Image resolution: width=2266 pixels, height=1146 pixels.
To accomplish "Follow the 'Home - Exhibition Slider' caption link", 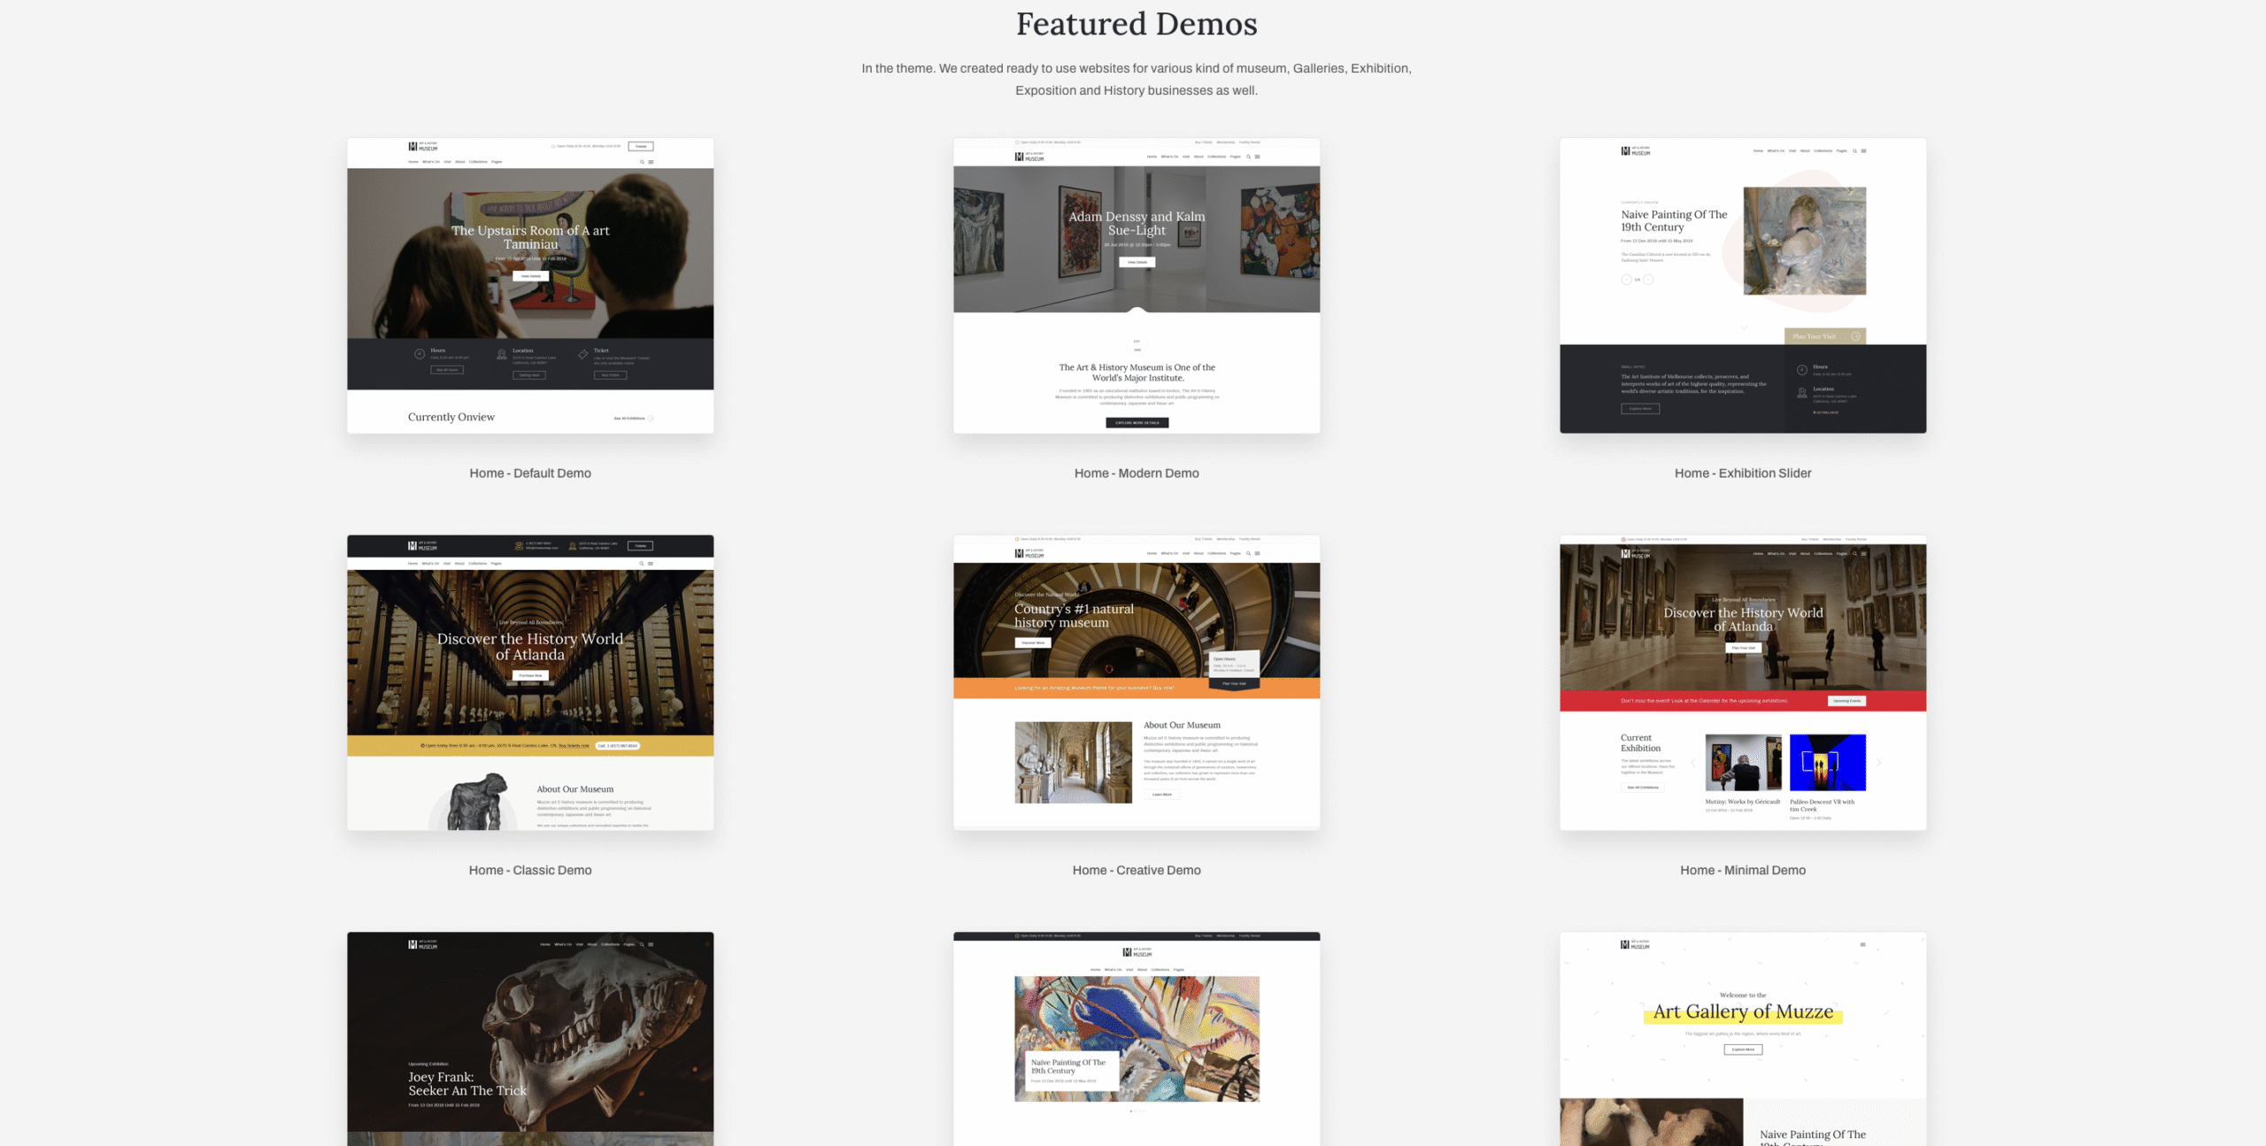I will [x=1743, y=473].
